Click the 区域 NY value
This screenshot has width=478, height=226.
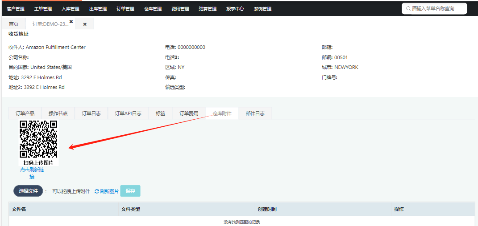click(181, 68)
